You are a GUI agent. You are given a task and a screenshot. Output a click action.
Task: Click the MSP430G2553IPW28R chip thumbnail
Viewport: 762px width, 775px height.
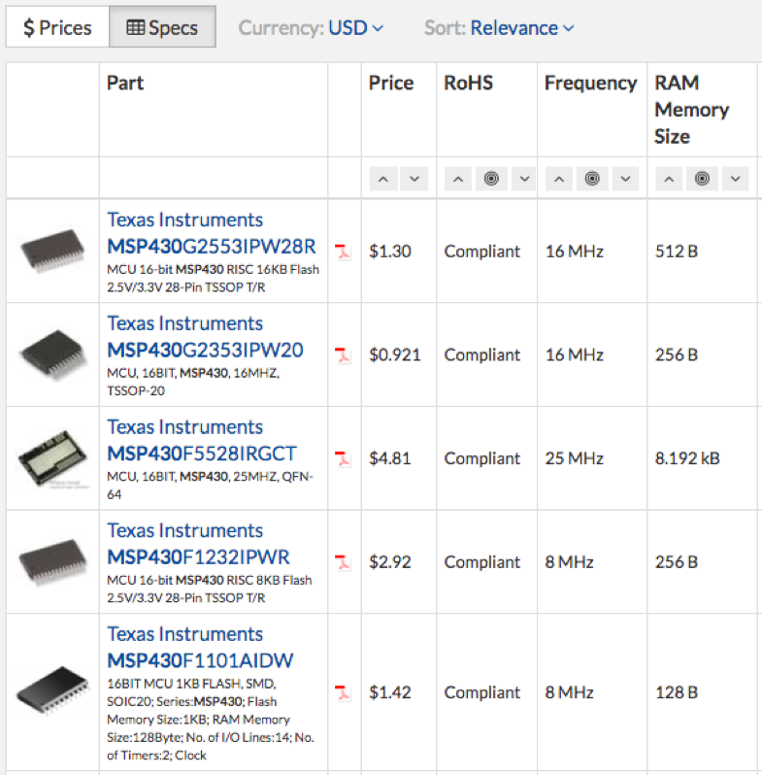click(52, 251)
